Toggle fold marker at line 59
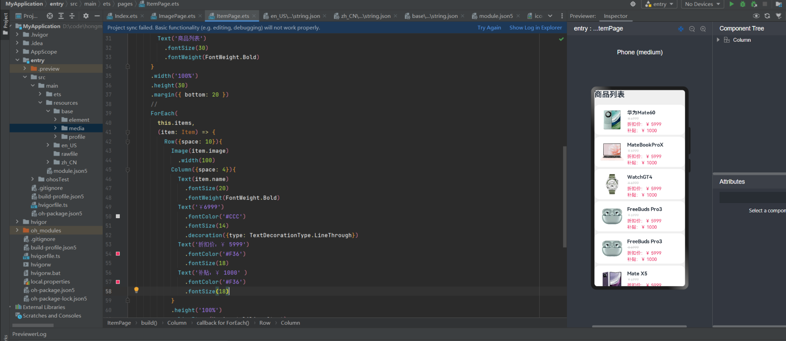Viewport: 786px width, 341px height. (x=127, y=300)
